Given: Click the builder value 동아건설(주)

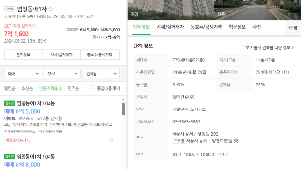Looking at the screenshot, I should [184, 97].
